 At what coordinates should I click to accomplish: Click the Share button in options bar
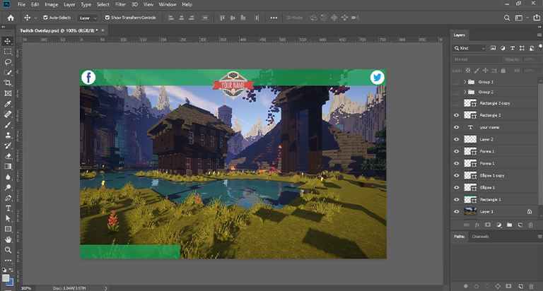537,18
